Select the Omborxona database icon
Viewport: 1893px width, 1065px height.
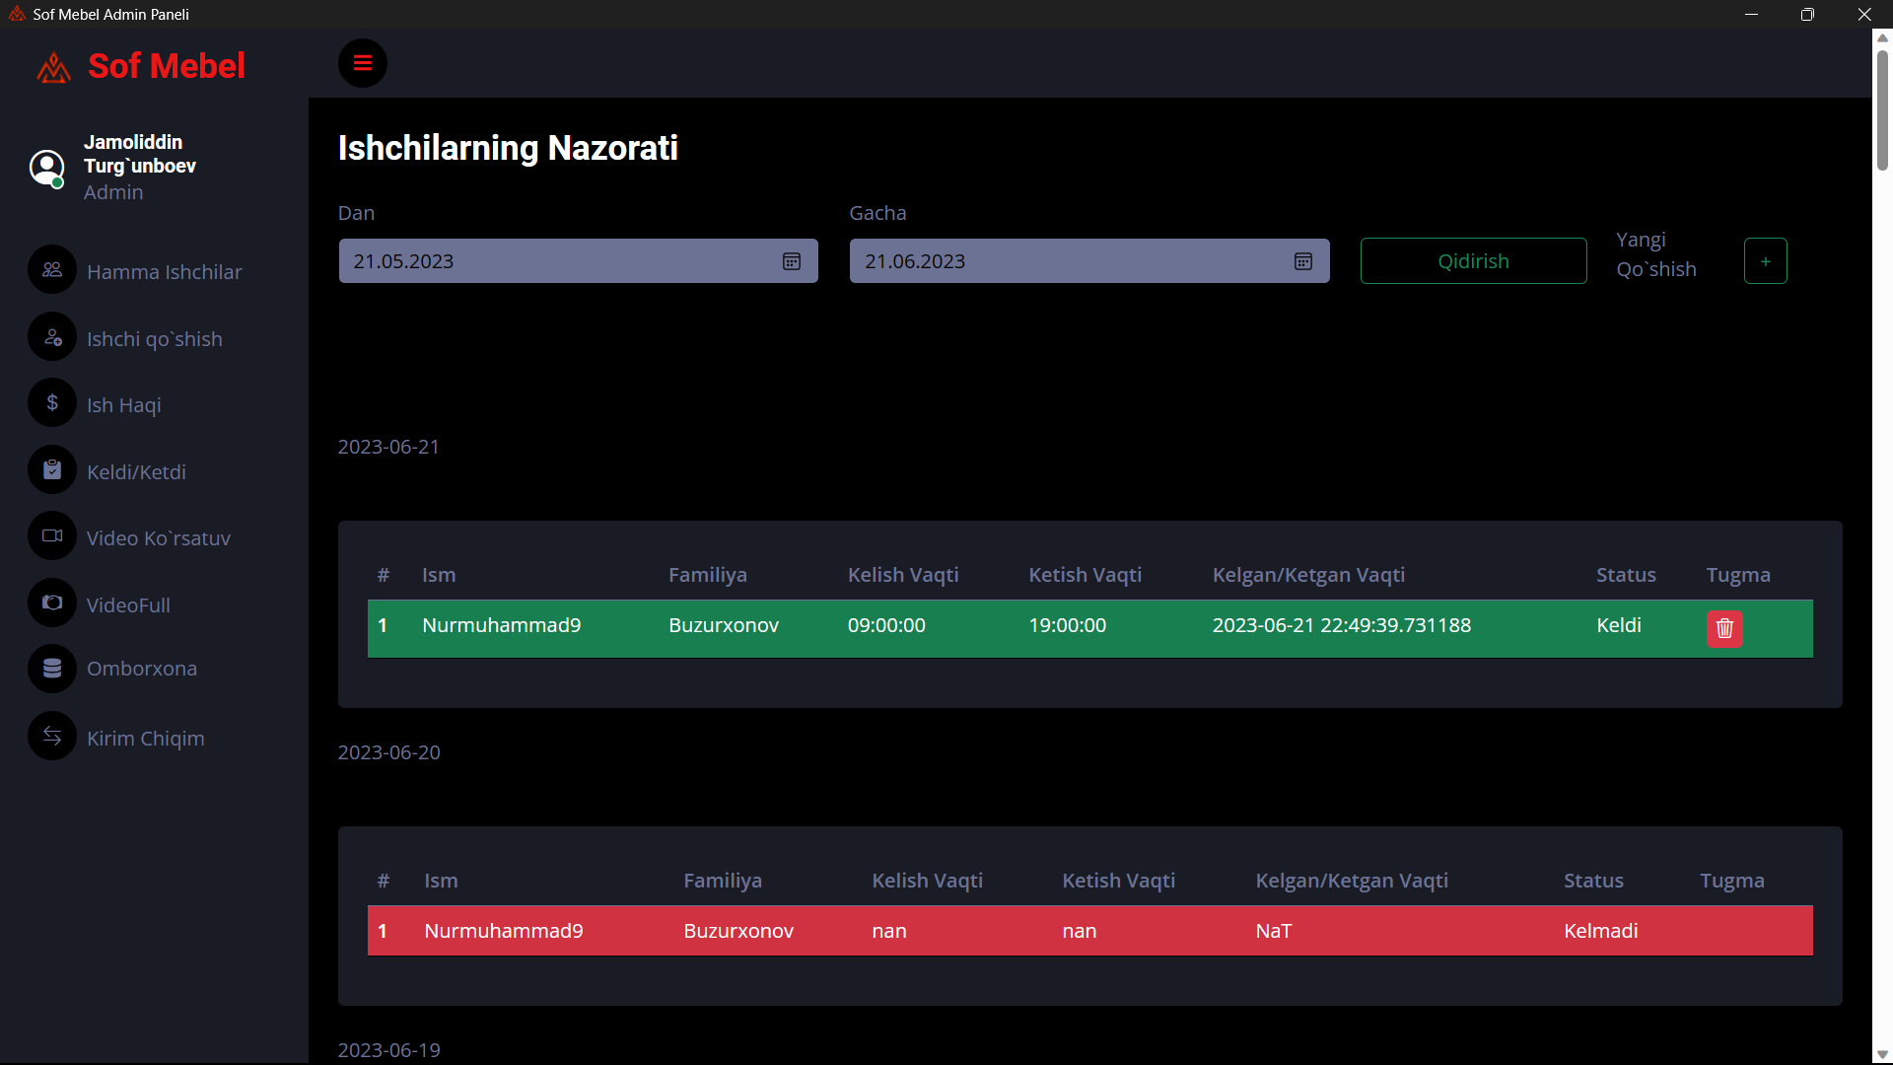tap(52, 669)
